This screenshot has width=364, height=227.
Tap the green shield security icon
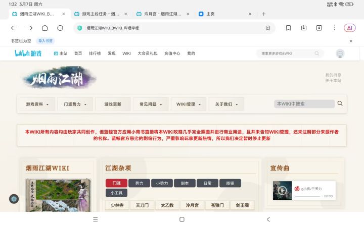pyautogui.click(x=80, y=28)
